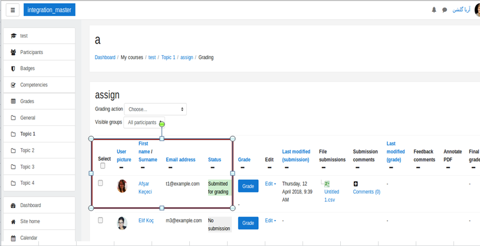The image size is (480, 246).
Task: Click graduation cap icon beside test
Action: (13, 36)
